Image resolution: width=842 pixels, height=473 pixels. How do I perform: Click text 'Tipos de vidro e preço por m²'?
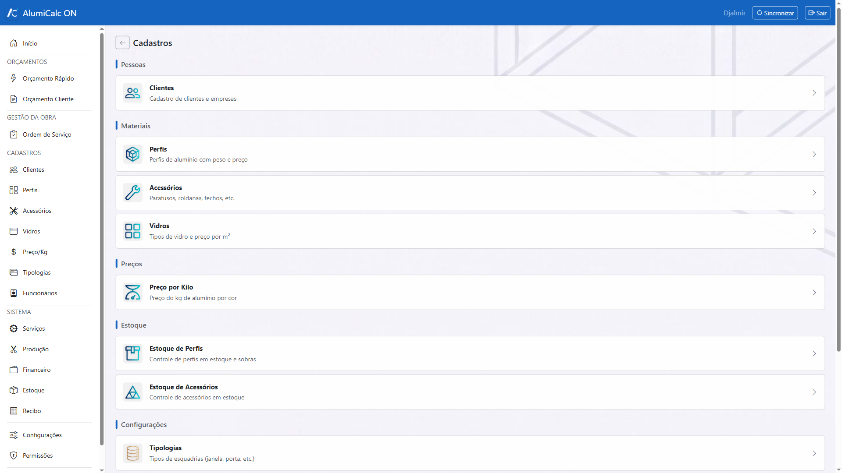[189, 236]
